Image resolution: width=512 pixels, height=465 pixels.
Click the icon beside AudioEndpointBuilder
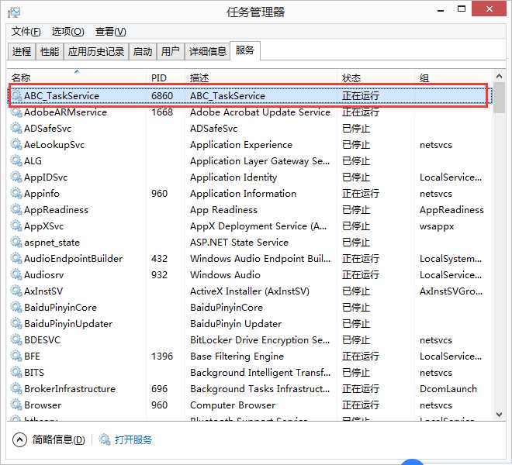(16, 258)
